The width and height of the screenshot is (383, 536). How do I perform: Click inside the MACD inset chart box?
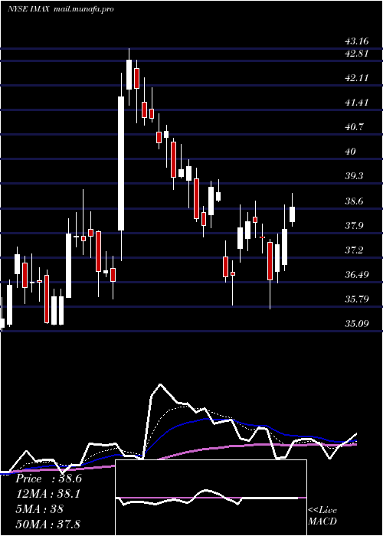(211, 498)
